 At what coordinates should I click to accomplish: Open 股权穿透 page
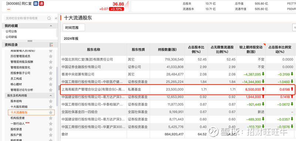(x=16, y=129)
